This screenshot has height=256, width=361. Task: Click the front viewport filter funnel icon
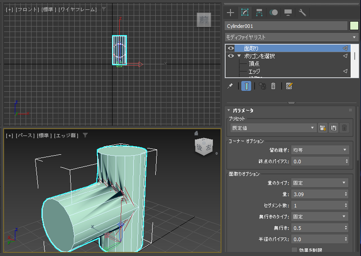tap(104, 9)
